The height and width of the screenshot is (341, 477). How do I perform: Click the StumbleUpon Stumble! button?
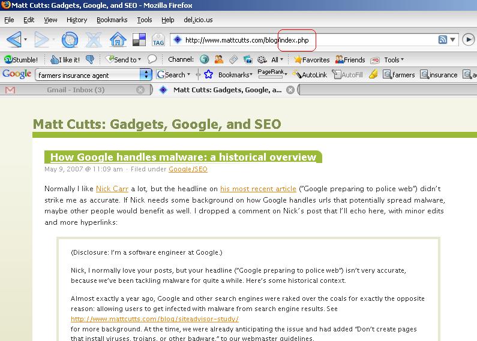click(22, 60)
